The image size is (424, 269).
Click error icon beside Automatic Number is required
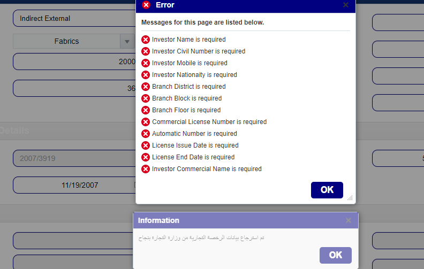(146, 134)
